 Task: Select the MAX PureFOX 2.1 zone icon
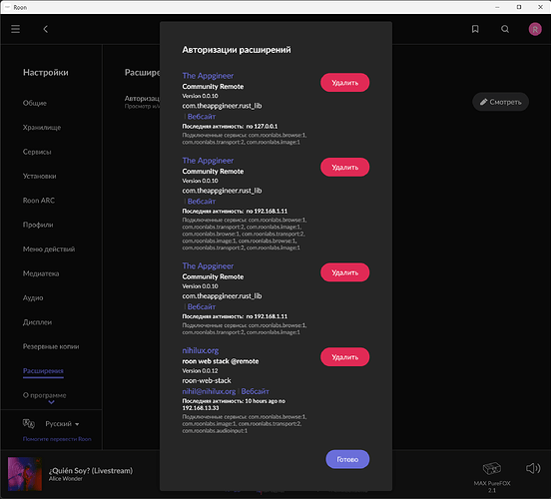click(x=492, y=468)
